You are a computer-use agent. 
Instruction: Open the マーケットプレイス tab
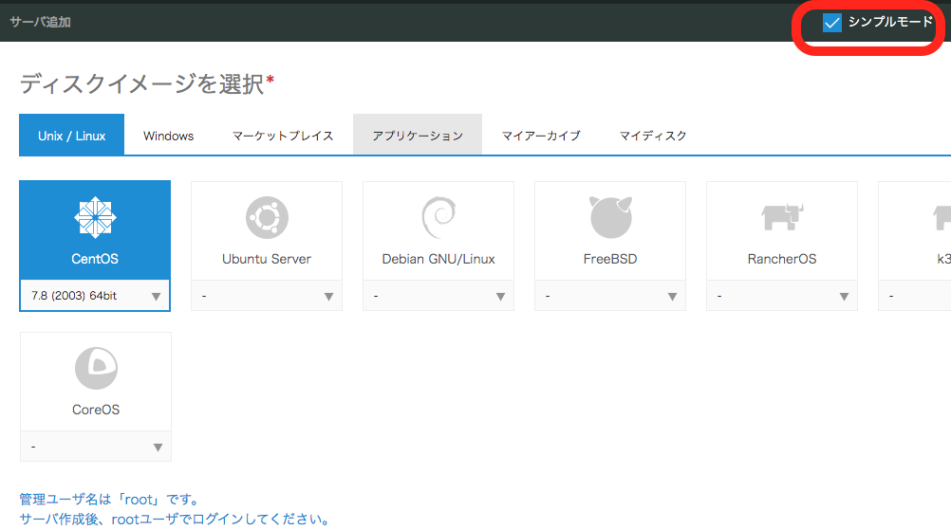pyautogui.click(x=283, y=136)
